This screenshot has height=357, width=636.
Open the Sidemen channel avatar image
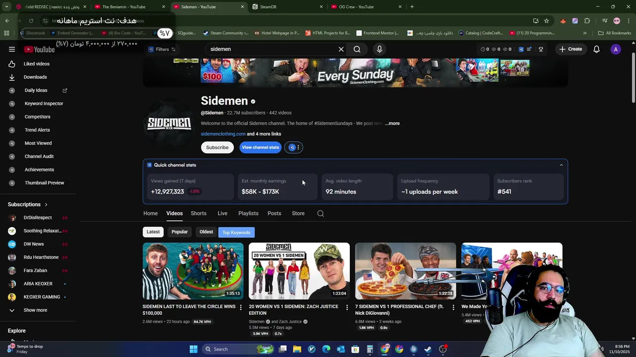(169, 124)
